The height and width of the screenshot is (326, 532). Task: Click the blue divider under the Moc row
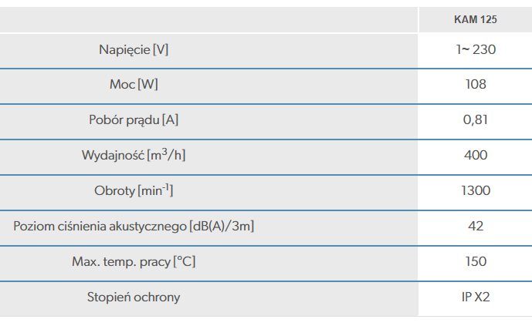(x=266, y=104)
